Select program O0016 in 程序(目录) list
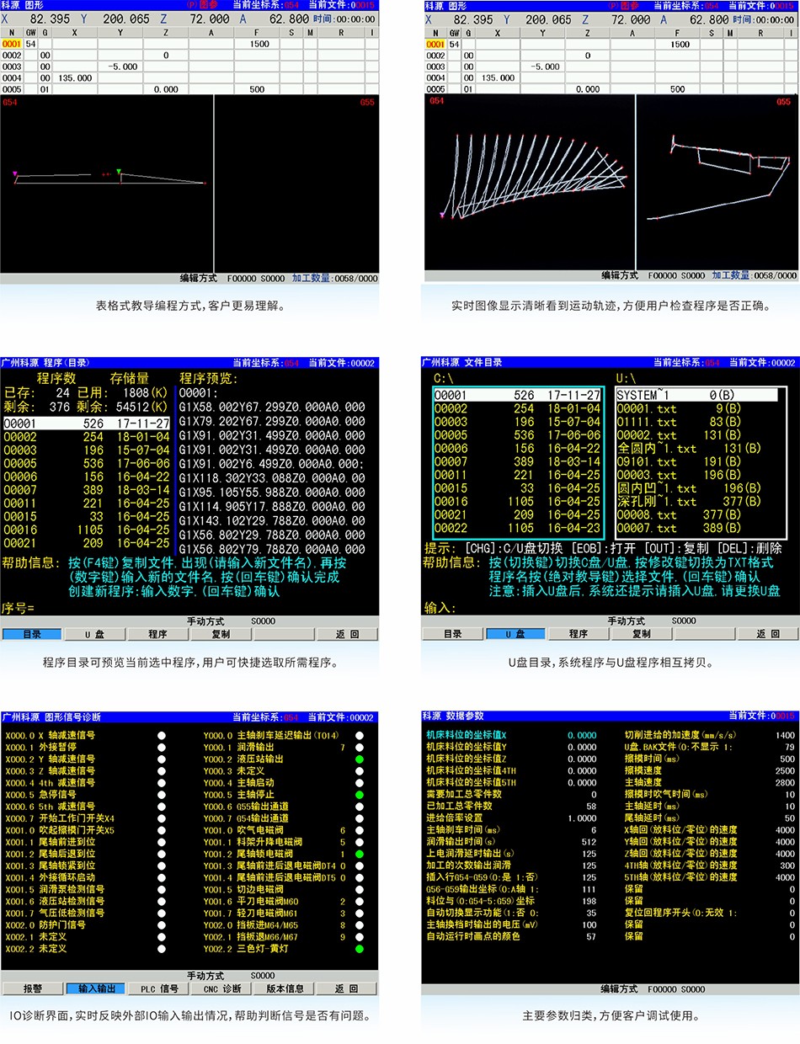Viewport: 800px width, 1044px height. click(88, 530)
